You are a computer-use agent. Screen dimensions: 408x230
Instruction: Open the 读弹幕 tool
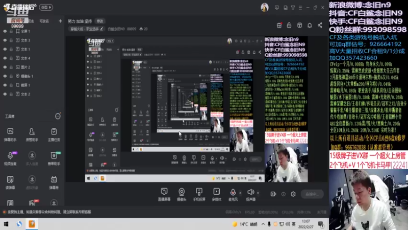click(x=10, y=182)
